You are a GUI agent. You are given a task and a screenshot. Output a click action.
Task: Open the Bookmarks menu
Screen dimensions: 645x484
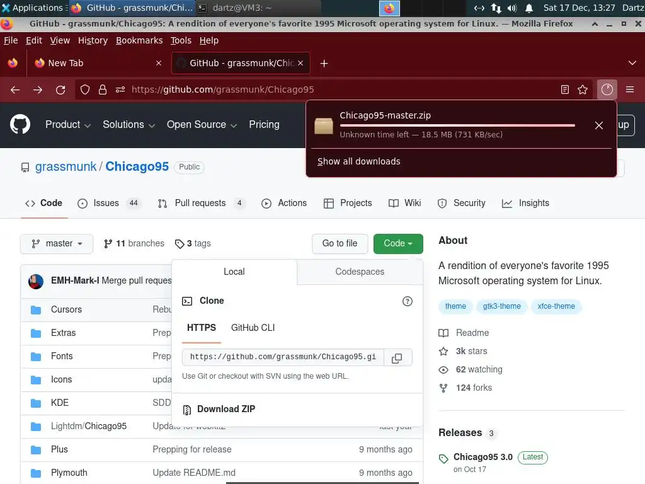(139, 40)
